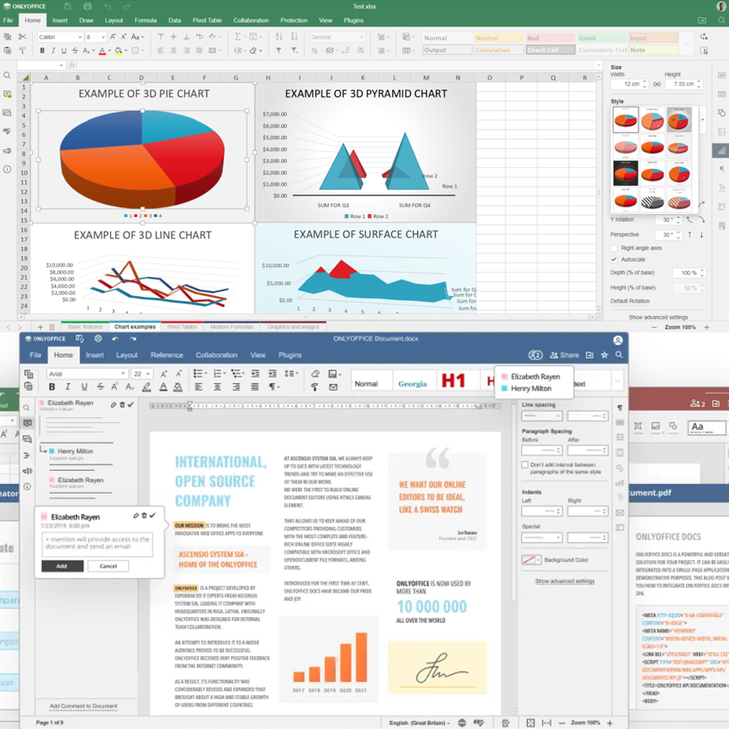Open the Pivot Table ribbon tab

point(207,21)
